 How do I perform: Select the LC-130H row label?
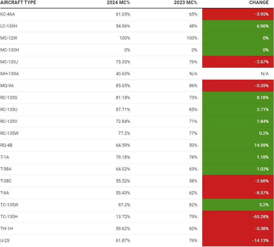(x=9, y=26)
